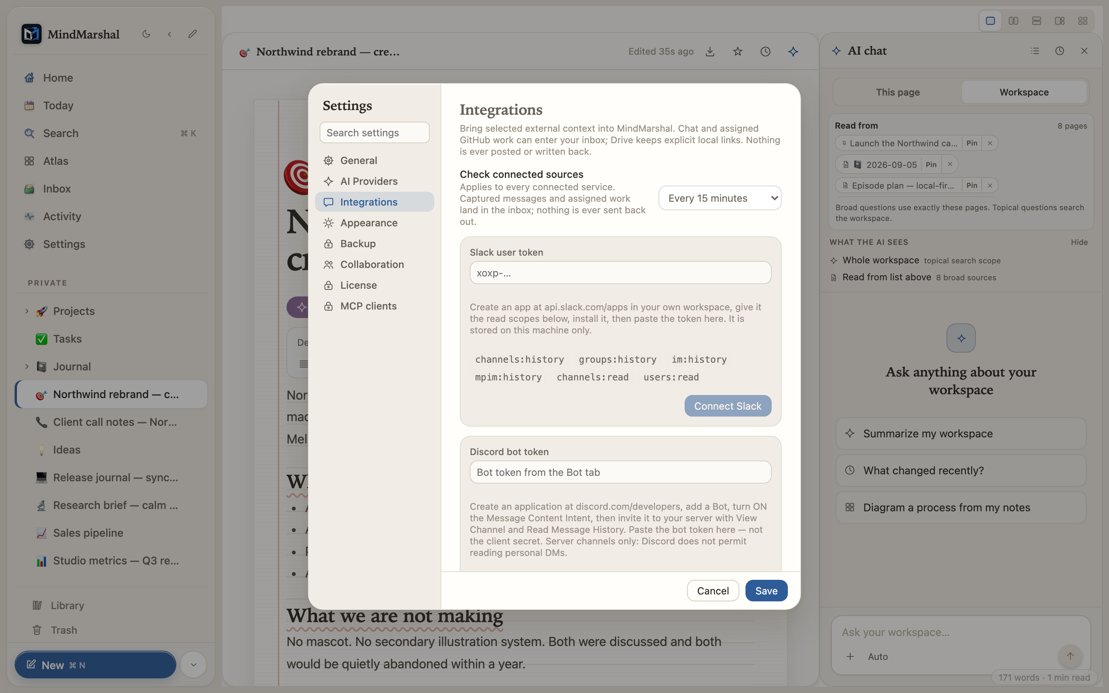This screenshot has width=1109, height=693.
Task: Open Atlas in sidebar
Action: (111, 161)
